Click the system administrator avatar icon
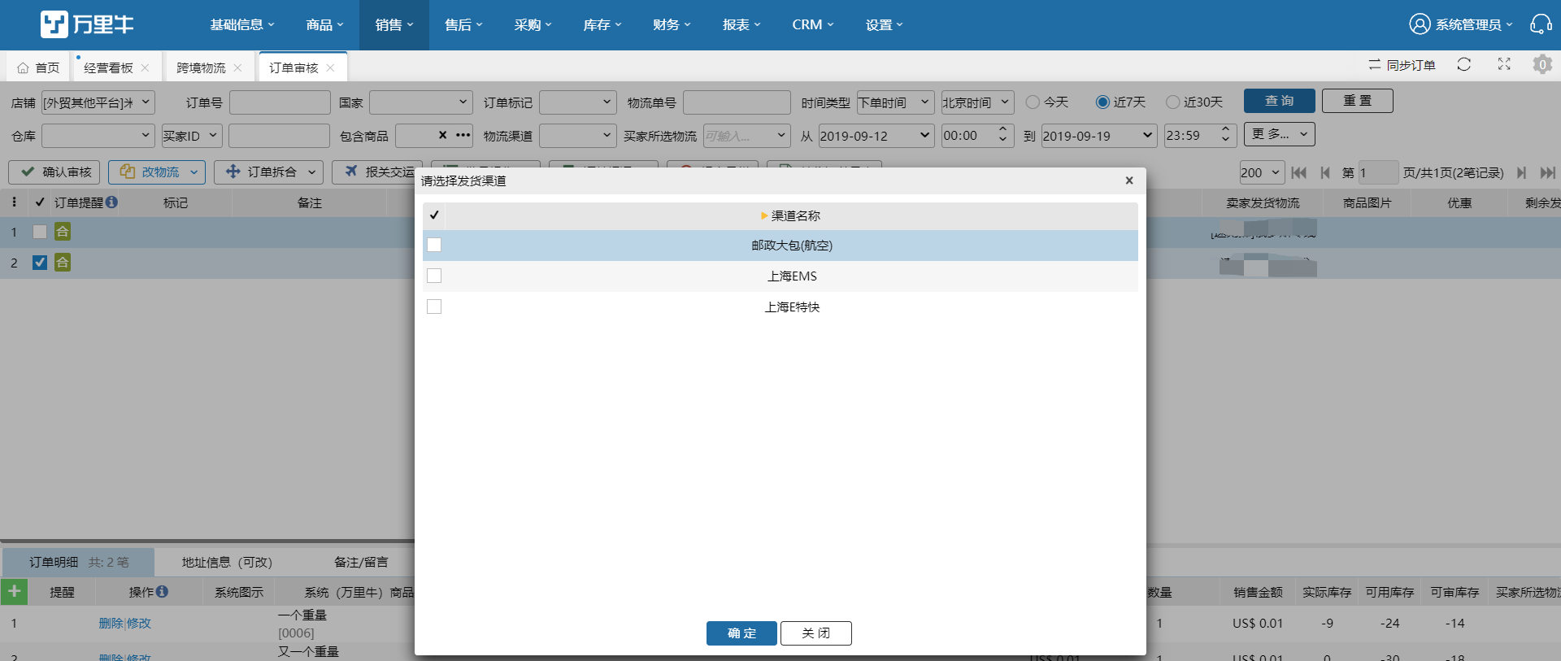Viewport: 1561px width, 661px height. (x=1420, y=24)
